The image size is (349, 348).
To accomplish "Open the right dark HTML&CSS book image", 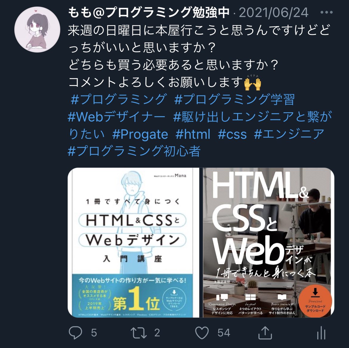I will point(268,242).
